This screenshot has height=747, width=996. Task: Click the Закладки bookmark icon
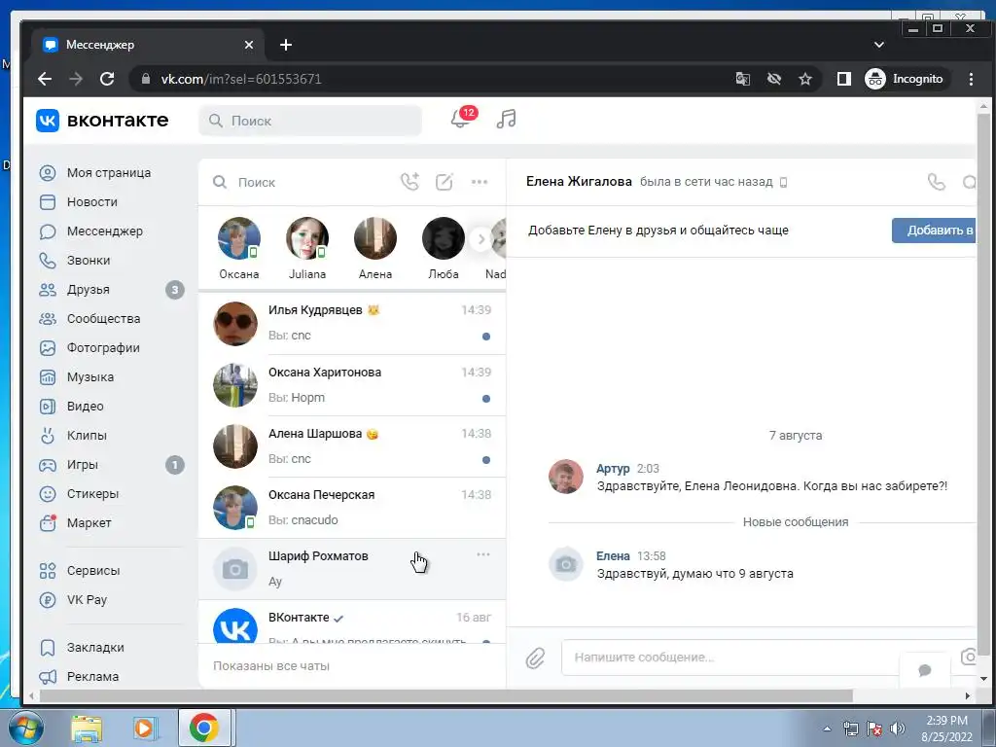[48, 648]
